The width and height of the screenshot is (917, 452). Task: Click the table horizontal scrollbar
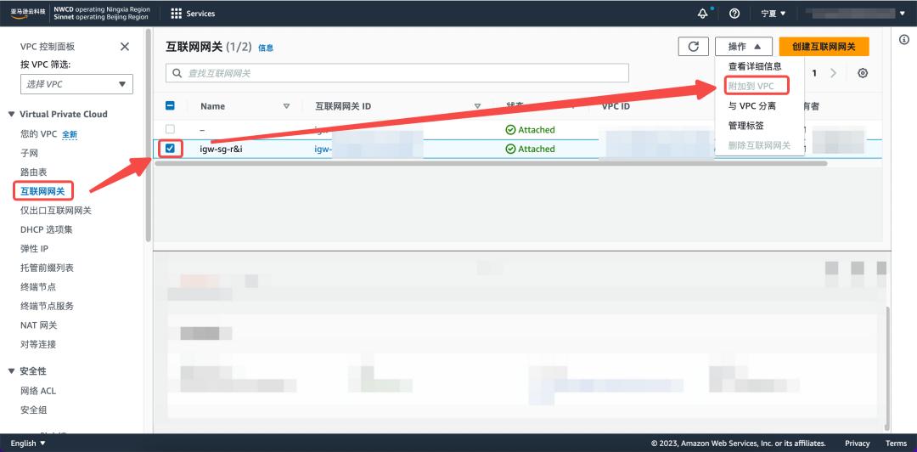click(x=492, y=163)
